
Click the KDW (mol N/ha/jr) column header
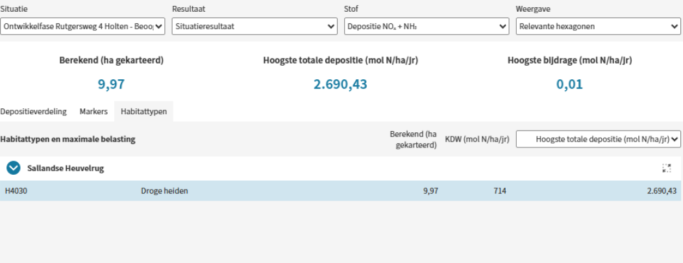(x=477, y=140)
